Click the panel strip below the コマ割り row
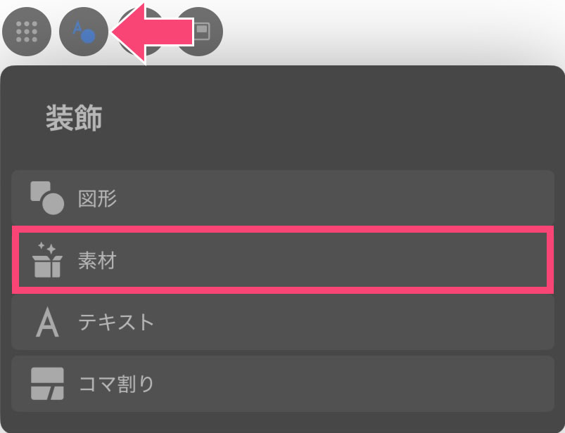Viewport: 565px width, 433px height. (x=281, y=423)
